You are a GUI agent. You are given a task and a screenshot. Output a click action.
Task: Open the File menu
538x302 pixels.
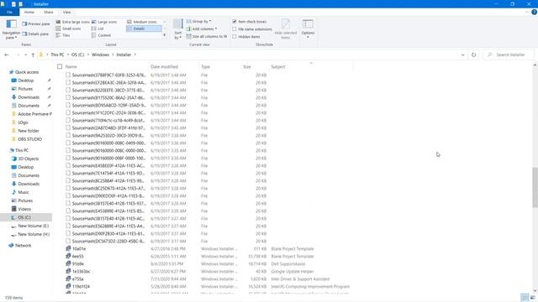(9, 12)
